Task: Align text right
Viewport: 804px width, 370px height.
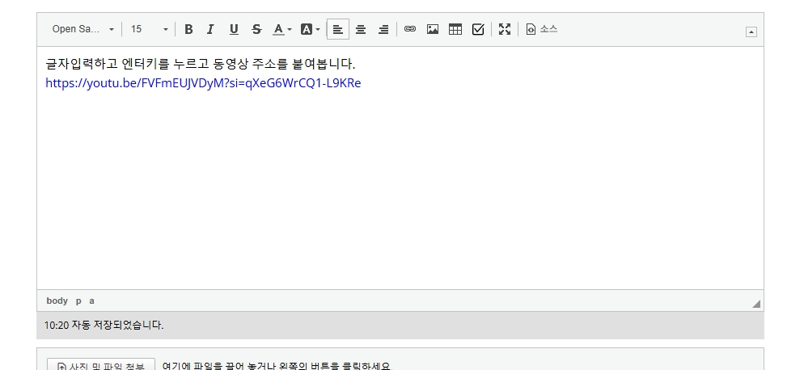Action: coord(383,29)
